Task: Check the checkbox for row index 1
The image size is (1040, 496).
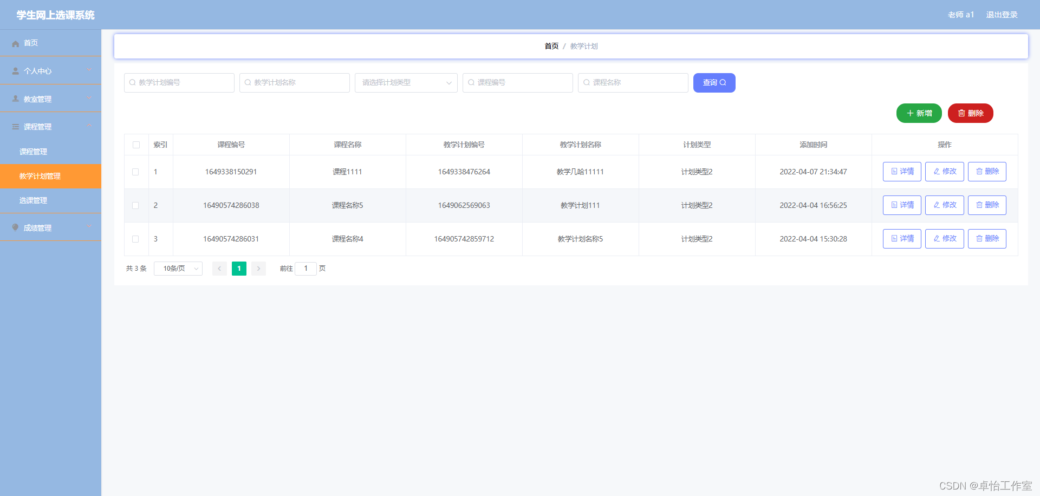Action: click(x=135, y=172)
